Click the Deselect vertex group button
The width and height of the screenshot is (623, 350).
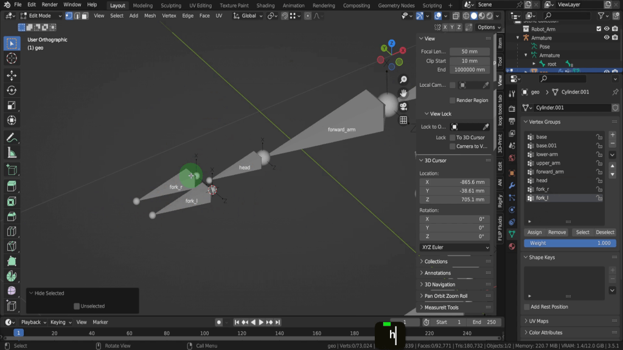[604, 232]
